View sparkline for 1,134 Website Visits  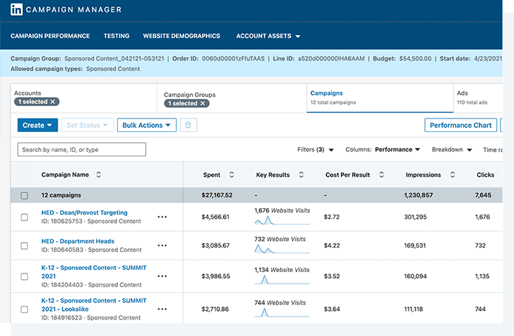click(282, 280)
